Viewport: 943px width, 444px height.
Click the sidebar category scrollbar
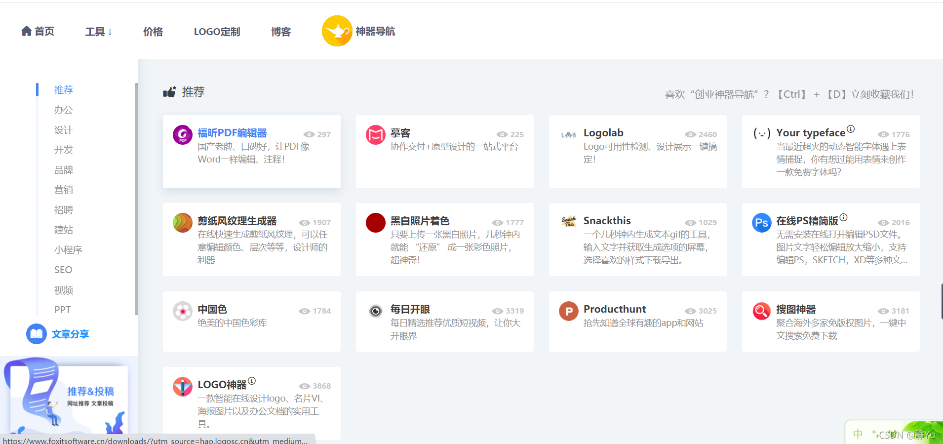(136, 199)
